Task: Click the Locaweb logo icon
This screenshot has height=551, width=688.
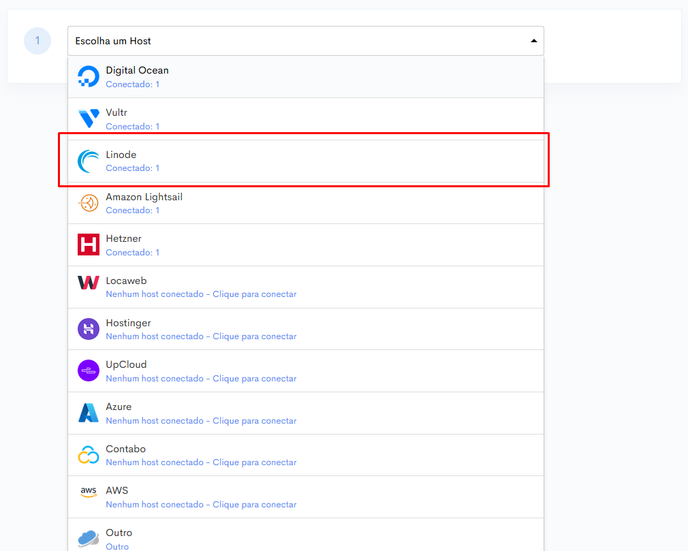Action: 89,283
